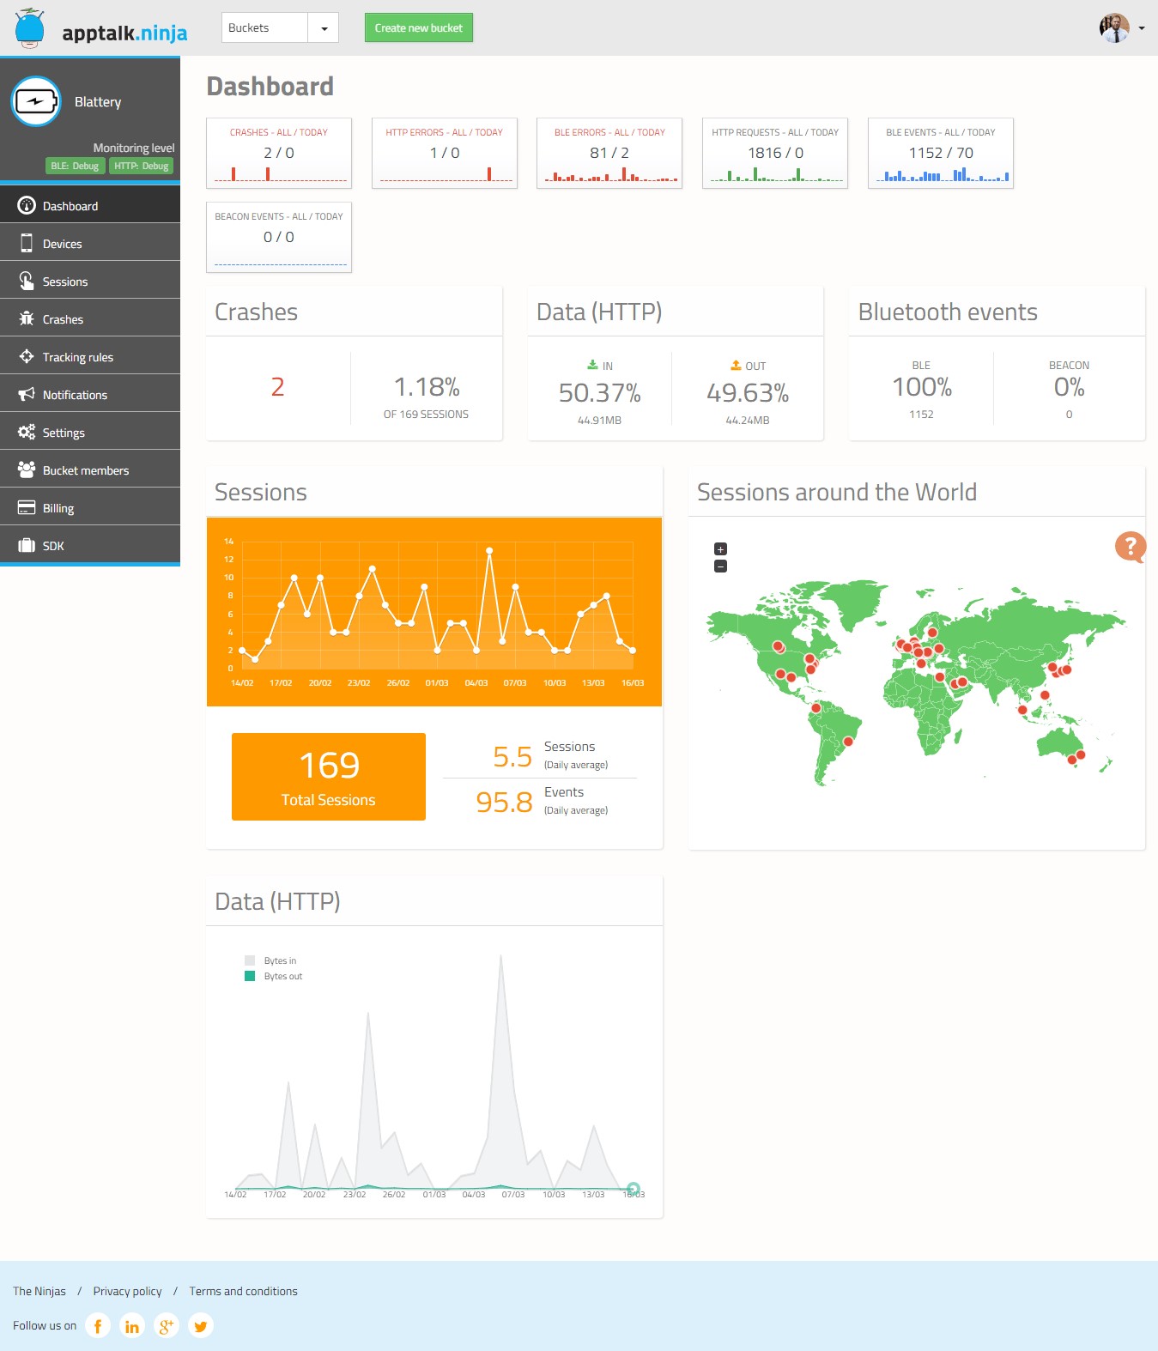Click the orange help question mark icon
1158x1351 pixels.
(x=1130, y=546)
